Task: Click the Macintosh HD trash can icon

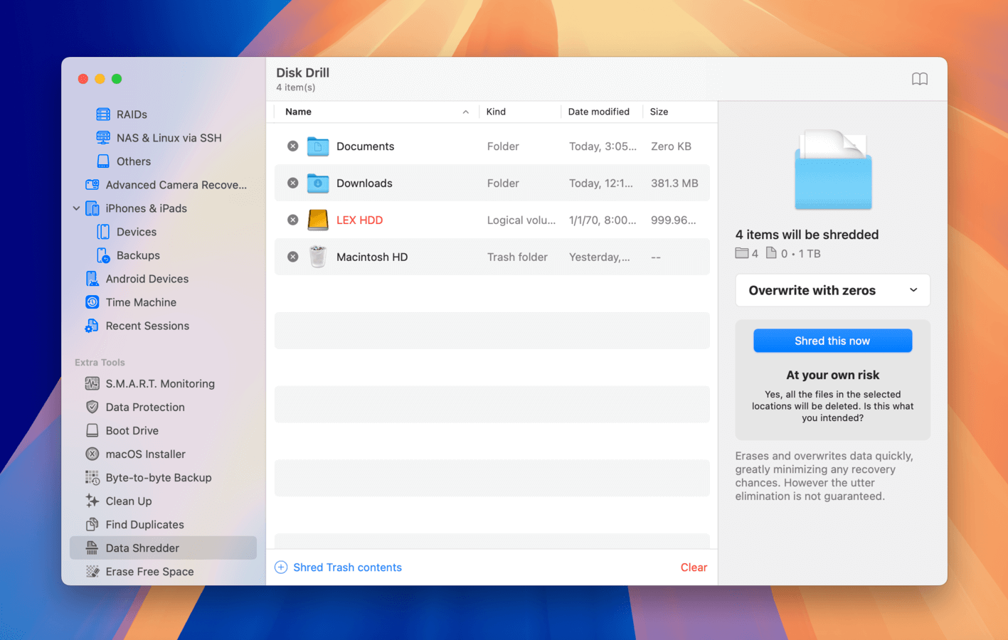Action: [x=318, y=257]
